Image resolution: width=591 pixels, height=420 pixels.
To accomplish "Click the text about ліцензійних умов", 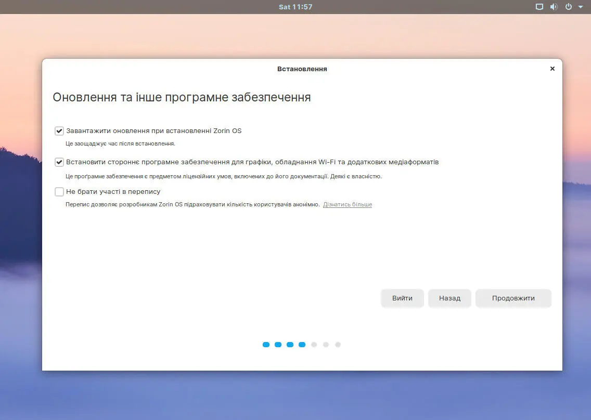I will (224, 176).
